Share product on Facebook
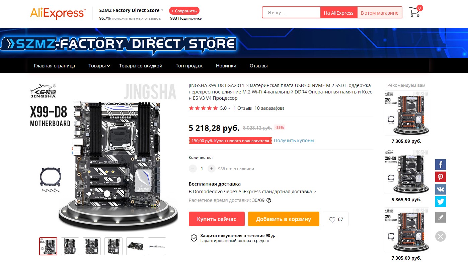Image resolution: width=468 pixels, height=267 pixels. pyautogui.click(x=441, y=165)
